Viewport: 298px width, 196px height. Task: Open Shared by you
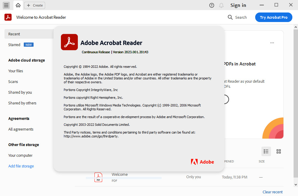click(20, 92)
